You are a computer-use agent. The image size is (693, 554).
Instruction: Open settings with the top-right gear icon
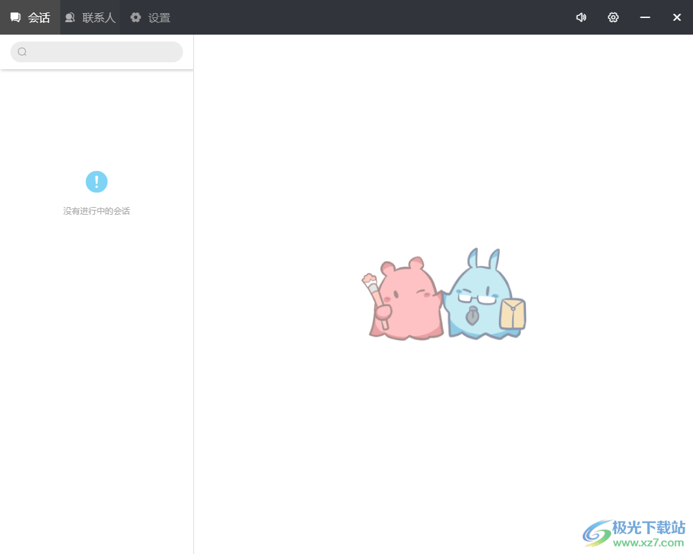pos(613,17)
